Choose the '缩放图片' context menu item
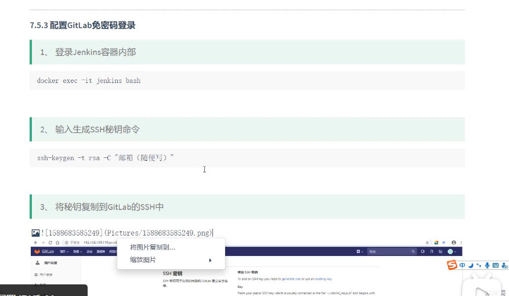Screen dimensions: 509x296 tap(143, 260)
